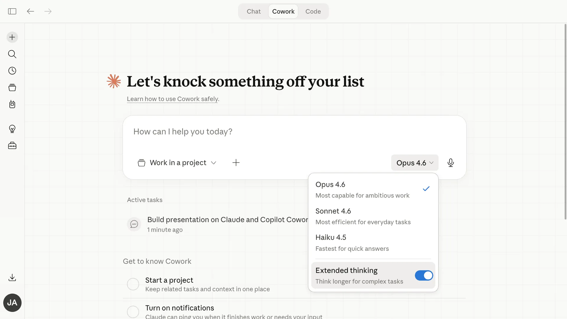Open the lightbulb ideas icon
This screenshot has width=567, height=319.
[x=12, y=129]
